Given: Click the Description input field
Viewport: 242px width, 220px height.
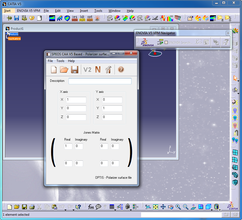Looking at the screenshot, I should (x=100, y=81).
